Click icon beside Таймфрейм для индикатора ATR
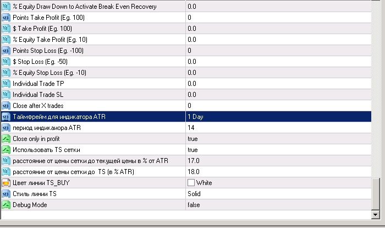Screen dimensions: 385x228 tap(6, 117)
